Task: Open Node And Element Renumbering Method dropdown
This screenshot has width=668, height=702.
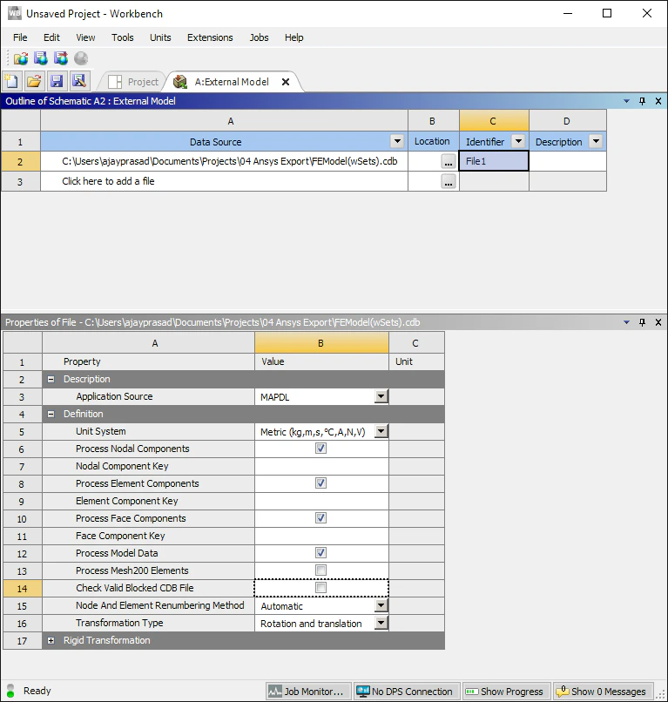Action: point(381,605)
